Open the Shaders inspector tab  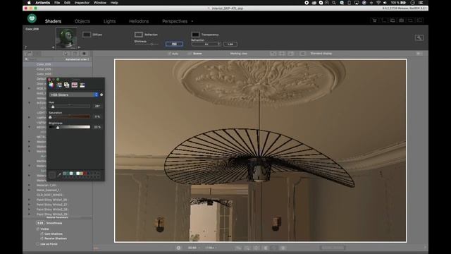53,21
